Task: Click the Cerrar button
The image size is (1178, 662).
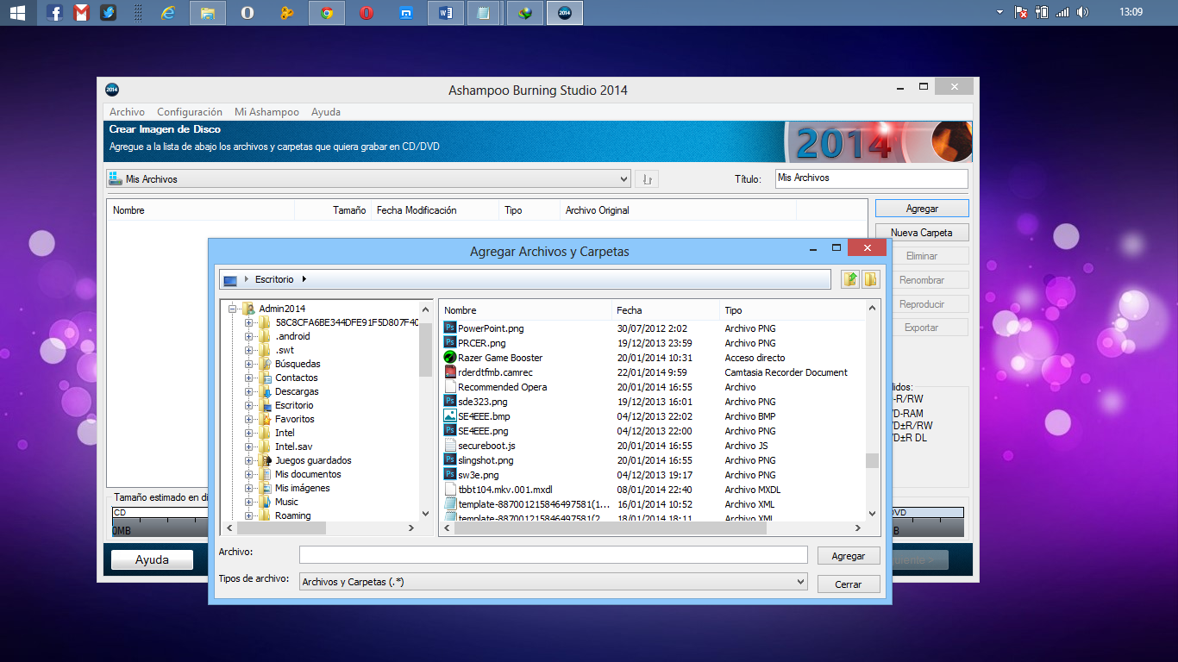Action: point(849,584)
